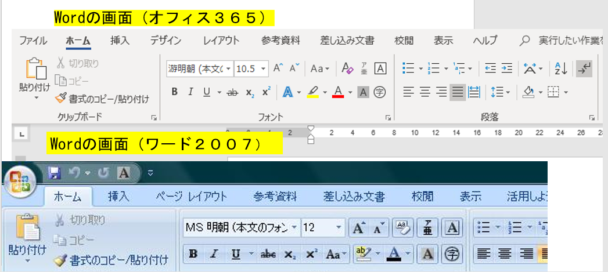Image resolution: width=608 pixels, height=272 pixels.
Task: Click strikethrough in Office 365 ribbon
Action: click(x=233, y=92)
